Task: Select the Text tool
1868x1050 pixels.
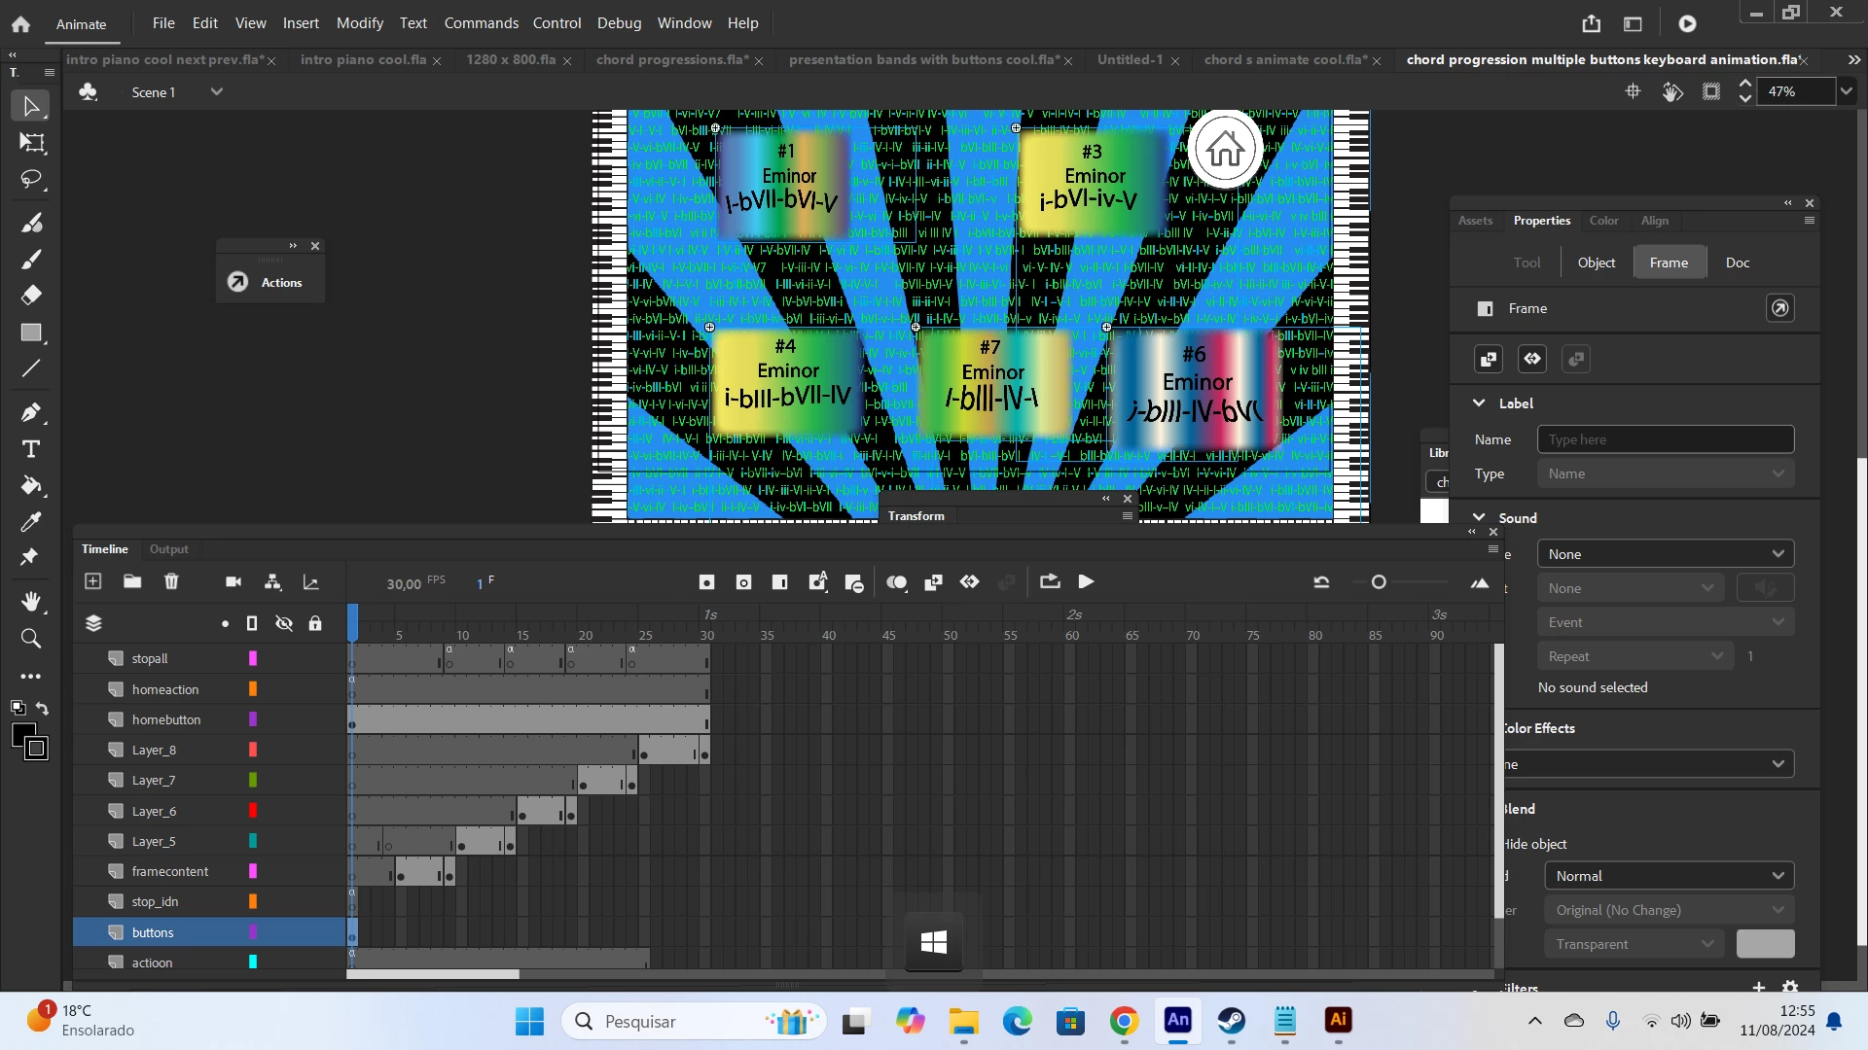Action: click(32, 449)
